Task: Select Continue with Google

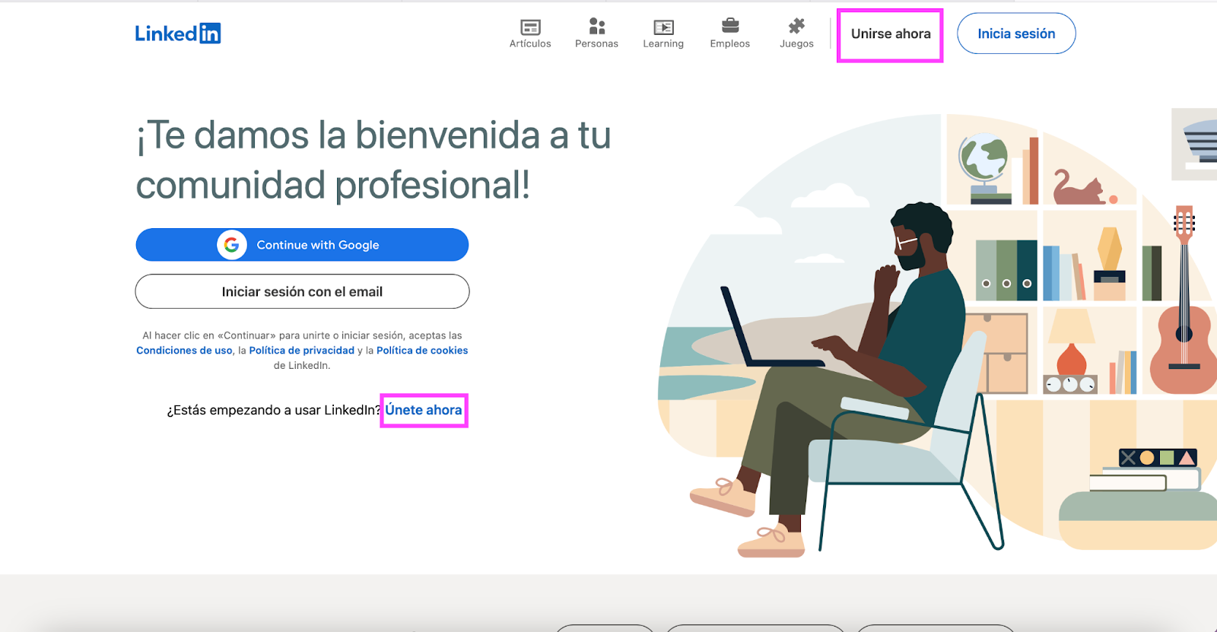Action: (302, 245)
